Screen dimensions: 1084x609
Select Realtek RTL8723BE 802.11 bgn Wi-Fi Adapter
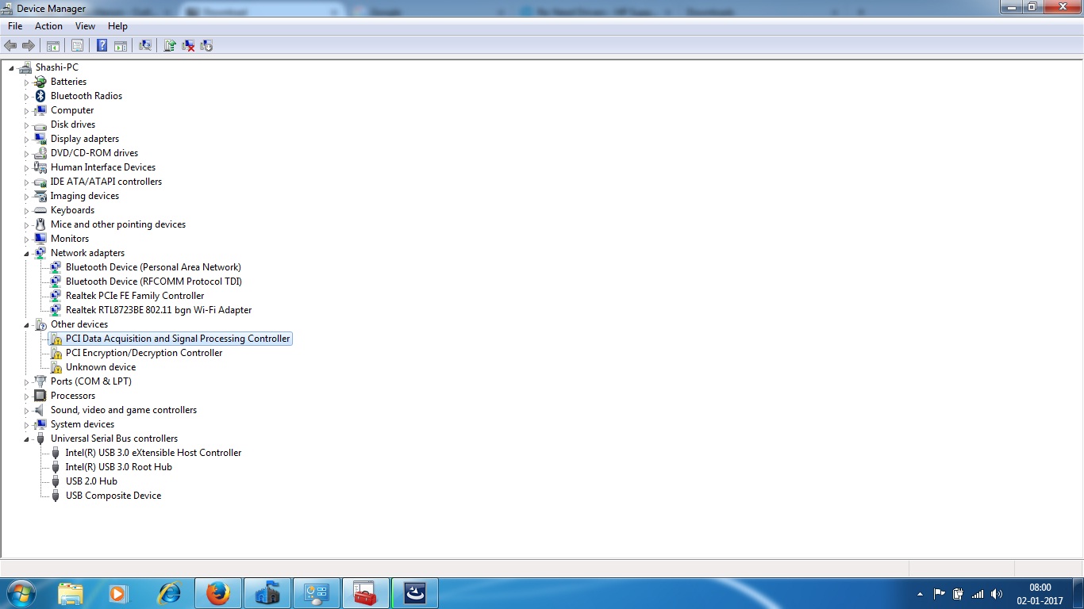[159, 310]
